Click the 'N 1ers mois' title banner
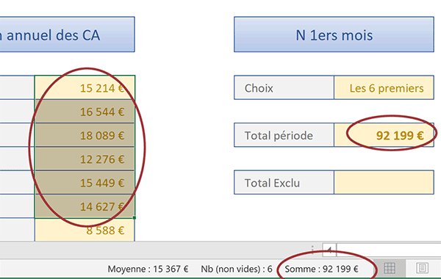Viewport: 441px width, 279px height. click(x=334, y=35)
